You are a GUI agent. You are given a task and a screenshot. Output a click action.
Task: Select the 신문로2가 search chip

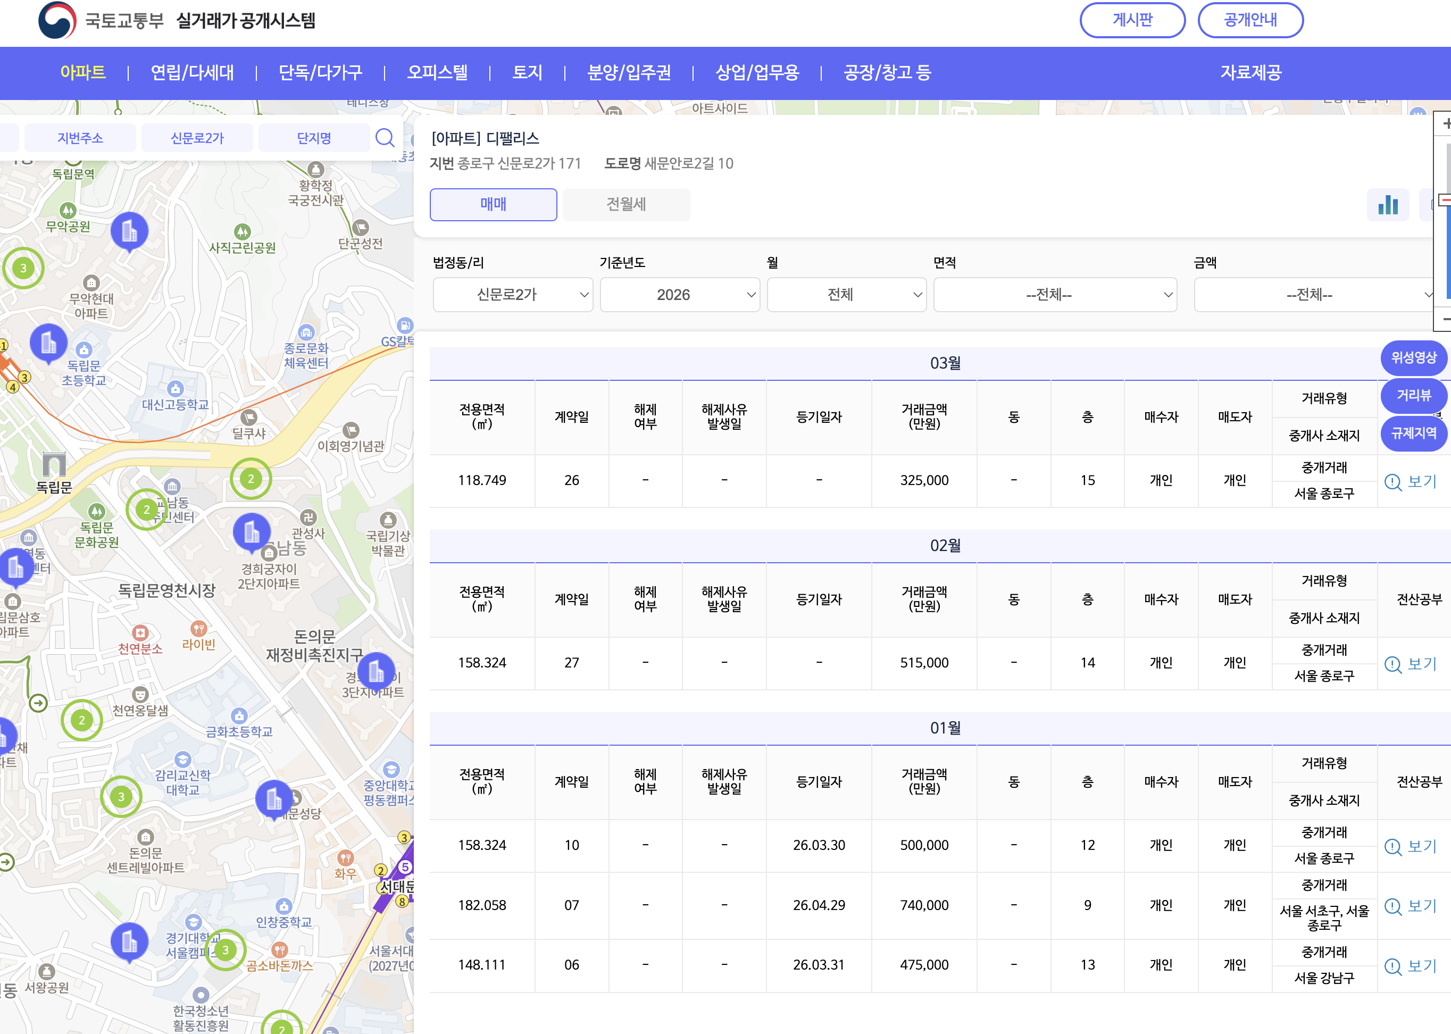tap(197, 138)
